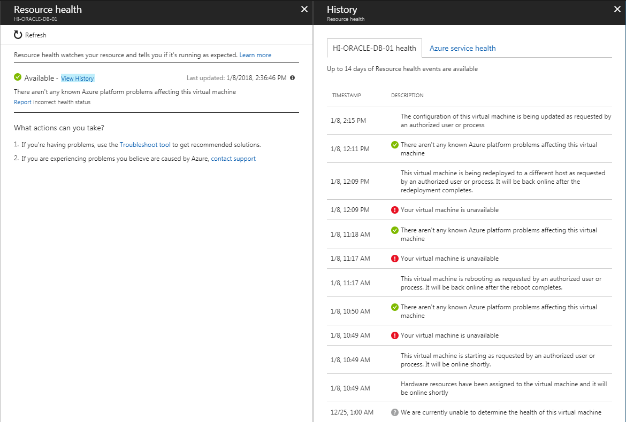
Task: Click the red unavailable icon at 10:49 AM
Action: [395, 335]
